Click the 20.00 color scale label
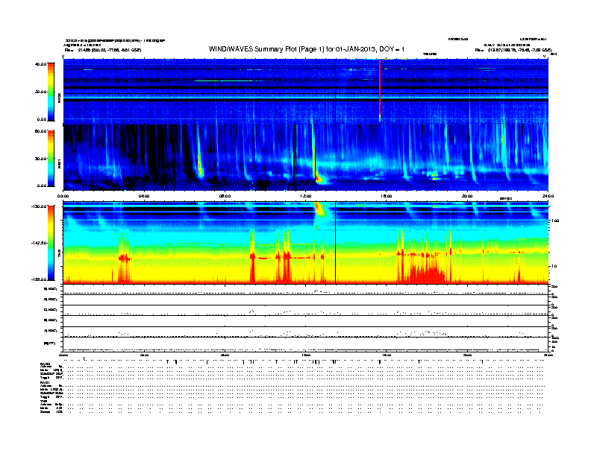Viewport: 591px width, 456px height. pyautogui.click(x=40, y=92)
